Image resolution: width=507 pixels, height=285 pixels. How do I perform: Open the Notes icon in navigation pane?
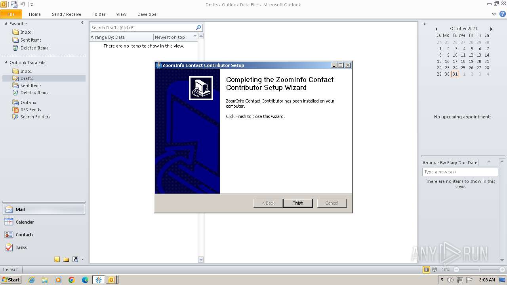(57, 259)
